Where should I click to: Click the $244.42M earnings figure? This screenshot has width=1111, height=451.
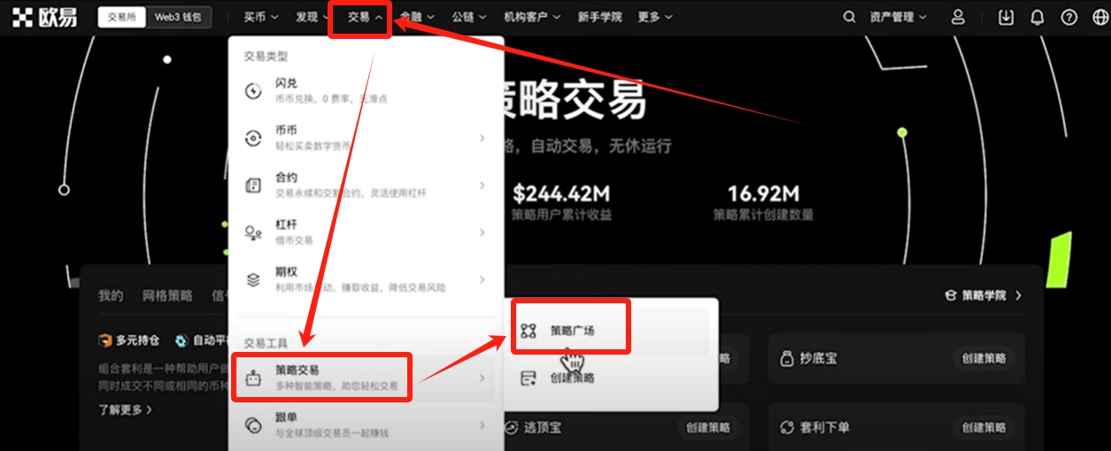[561, 193]
